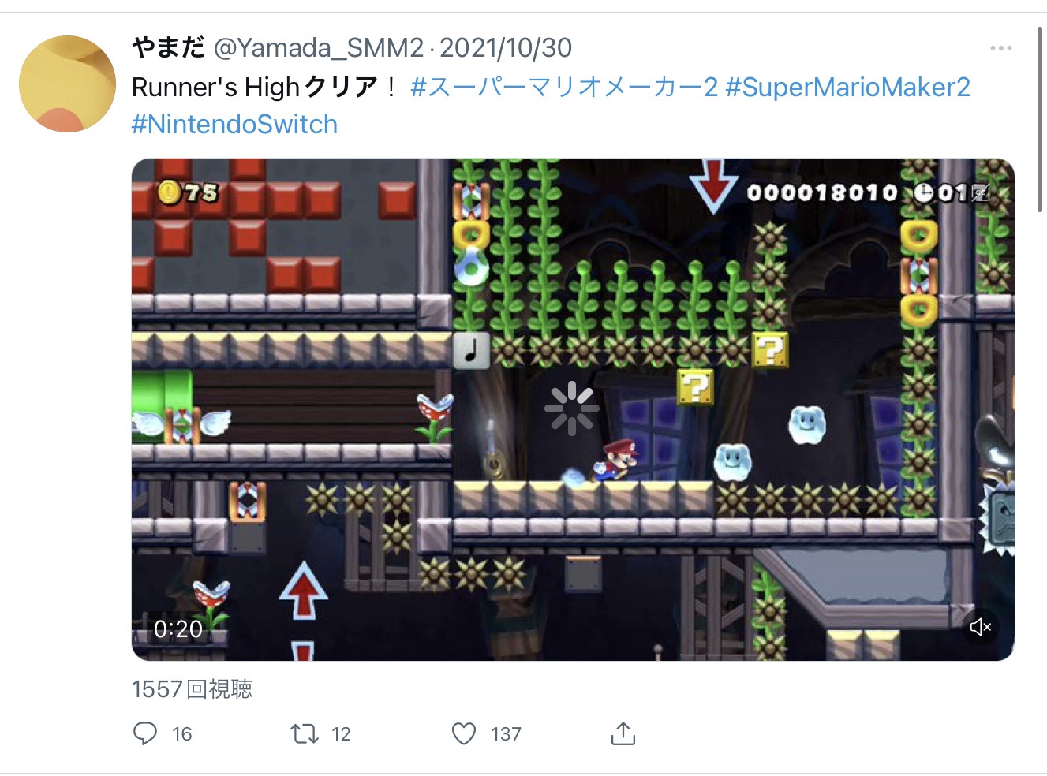This screenshot has width=1047, height=776.
Task: Open the reply comment icon
Action: [145, 733]
